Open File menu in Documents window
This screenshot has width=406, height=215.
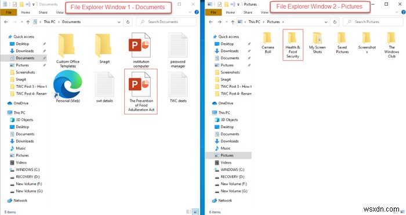click(x=9, y=12)
